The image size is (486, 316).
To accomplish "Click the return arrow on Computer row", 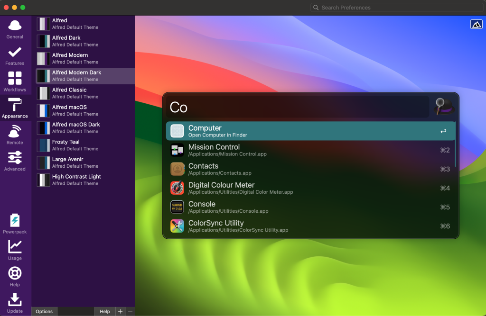I will [443, 131].
